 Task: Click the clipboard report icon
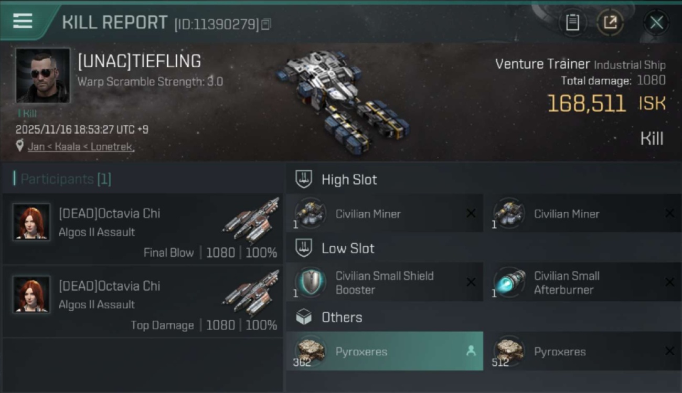[572, 23]
